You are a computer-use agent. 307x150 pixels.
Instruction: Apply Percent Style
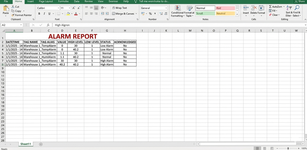pos(150,14)
